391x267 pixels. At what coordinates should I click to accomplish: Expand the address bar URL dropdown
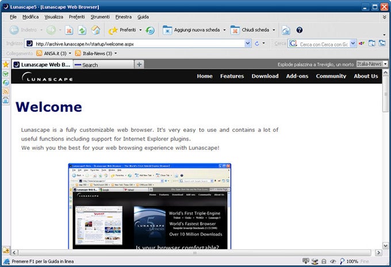coord(248,44)
